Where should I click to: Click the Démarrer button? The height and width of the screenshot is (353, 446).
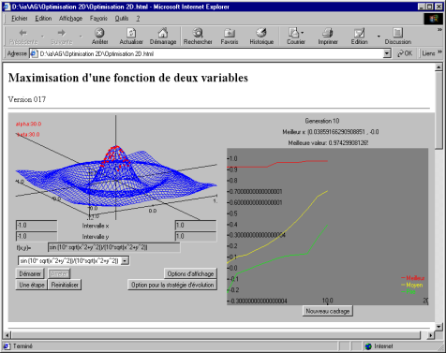tap(30, 273)
